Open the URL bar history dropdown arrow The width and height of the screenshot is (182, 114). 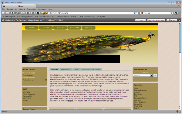[137, 13]
